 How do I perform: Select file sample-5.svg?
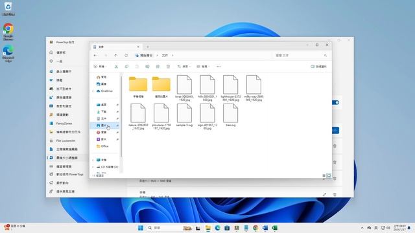pyautogui.click(x=184, y=115)
